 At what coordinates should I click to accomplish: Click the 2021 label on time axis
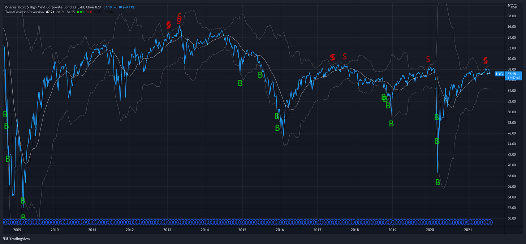(468, 230)
